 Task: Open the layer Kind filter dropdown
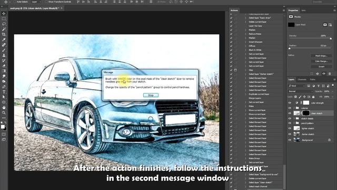click(x=297, y=85)
